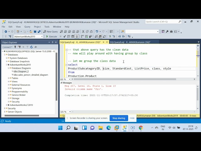This screenshot has width=201, height=151.
Task: Toggle Include Client Statistics icon
Action: click(90, 36)
